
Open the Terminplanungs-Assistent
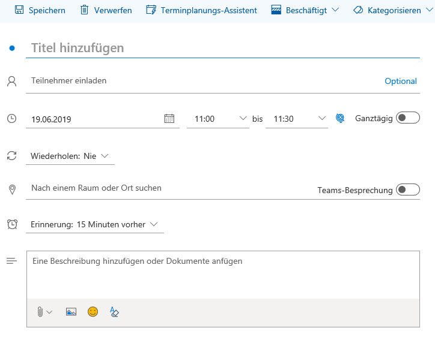click(x=201, y=10)
